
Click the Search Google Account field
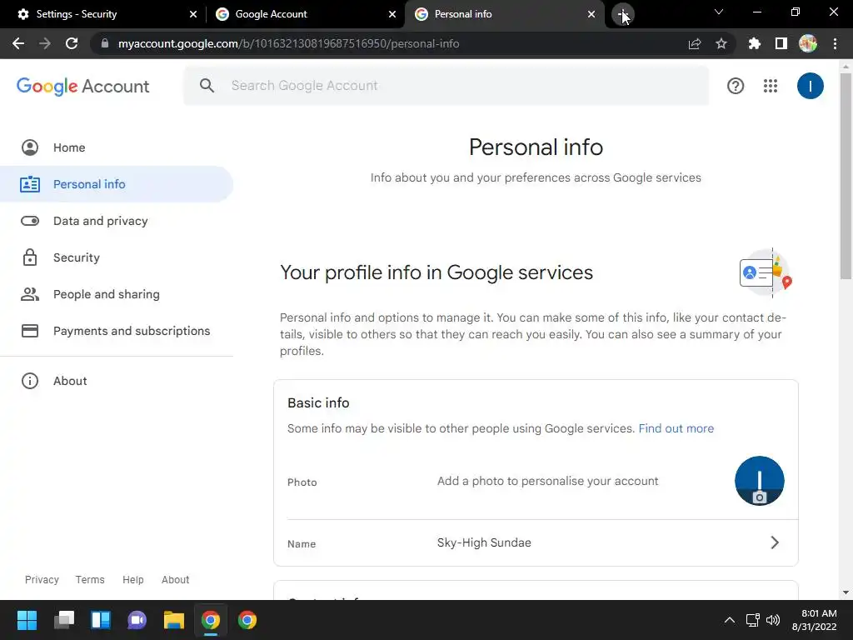pos(446,86)
